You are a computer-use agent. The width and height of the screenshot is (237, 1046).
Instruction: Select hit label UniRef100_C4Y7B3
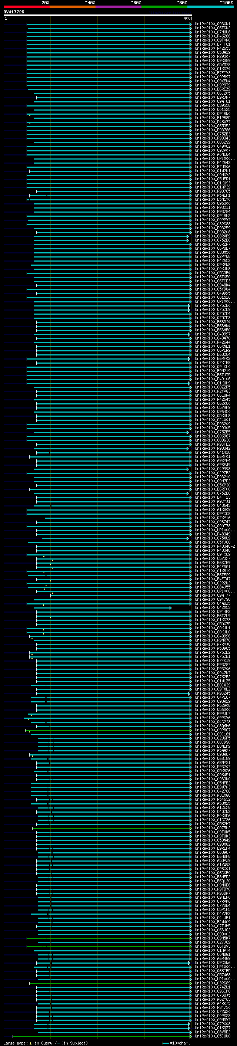212,914
